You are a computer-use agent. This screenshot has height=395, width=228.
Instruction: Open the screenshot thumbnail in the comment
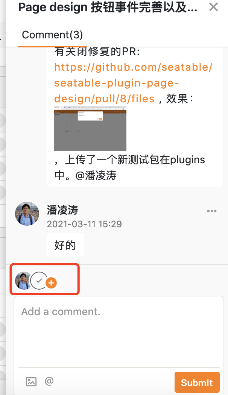pos(90,129)
